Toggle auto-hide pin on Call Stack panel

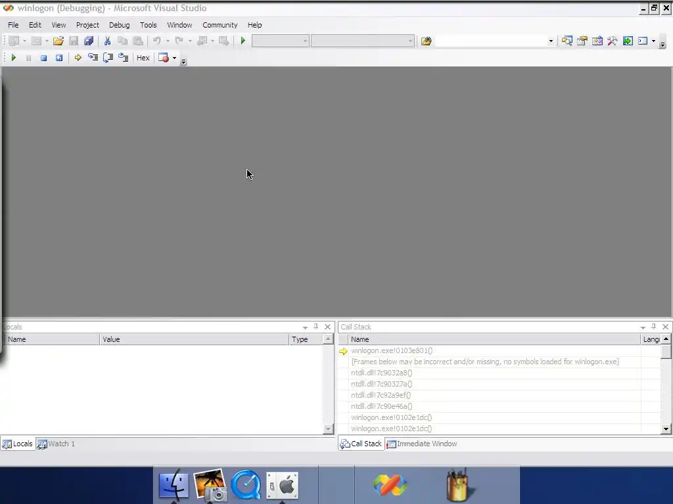tap(654, 327)
